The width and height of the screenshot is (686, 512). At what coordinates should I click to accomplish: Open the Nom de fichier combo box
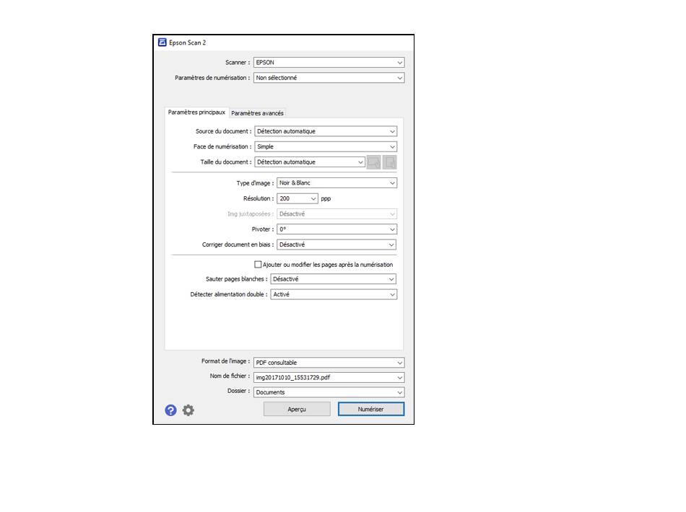tap(329, 377)
